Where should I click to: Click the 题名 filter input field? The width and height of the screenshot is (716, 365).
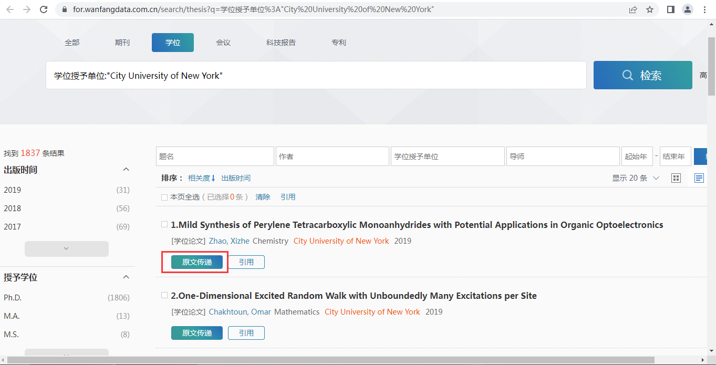coord(215,157)
